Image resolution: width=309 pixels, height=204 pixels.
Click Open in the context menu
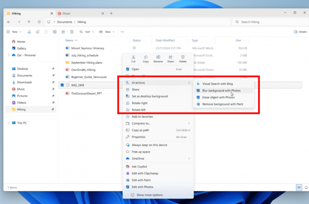point(158,69)
